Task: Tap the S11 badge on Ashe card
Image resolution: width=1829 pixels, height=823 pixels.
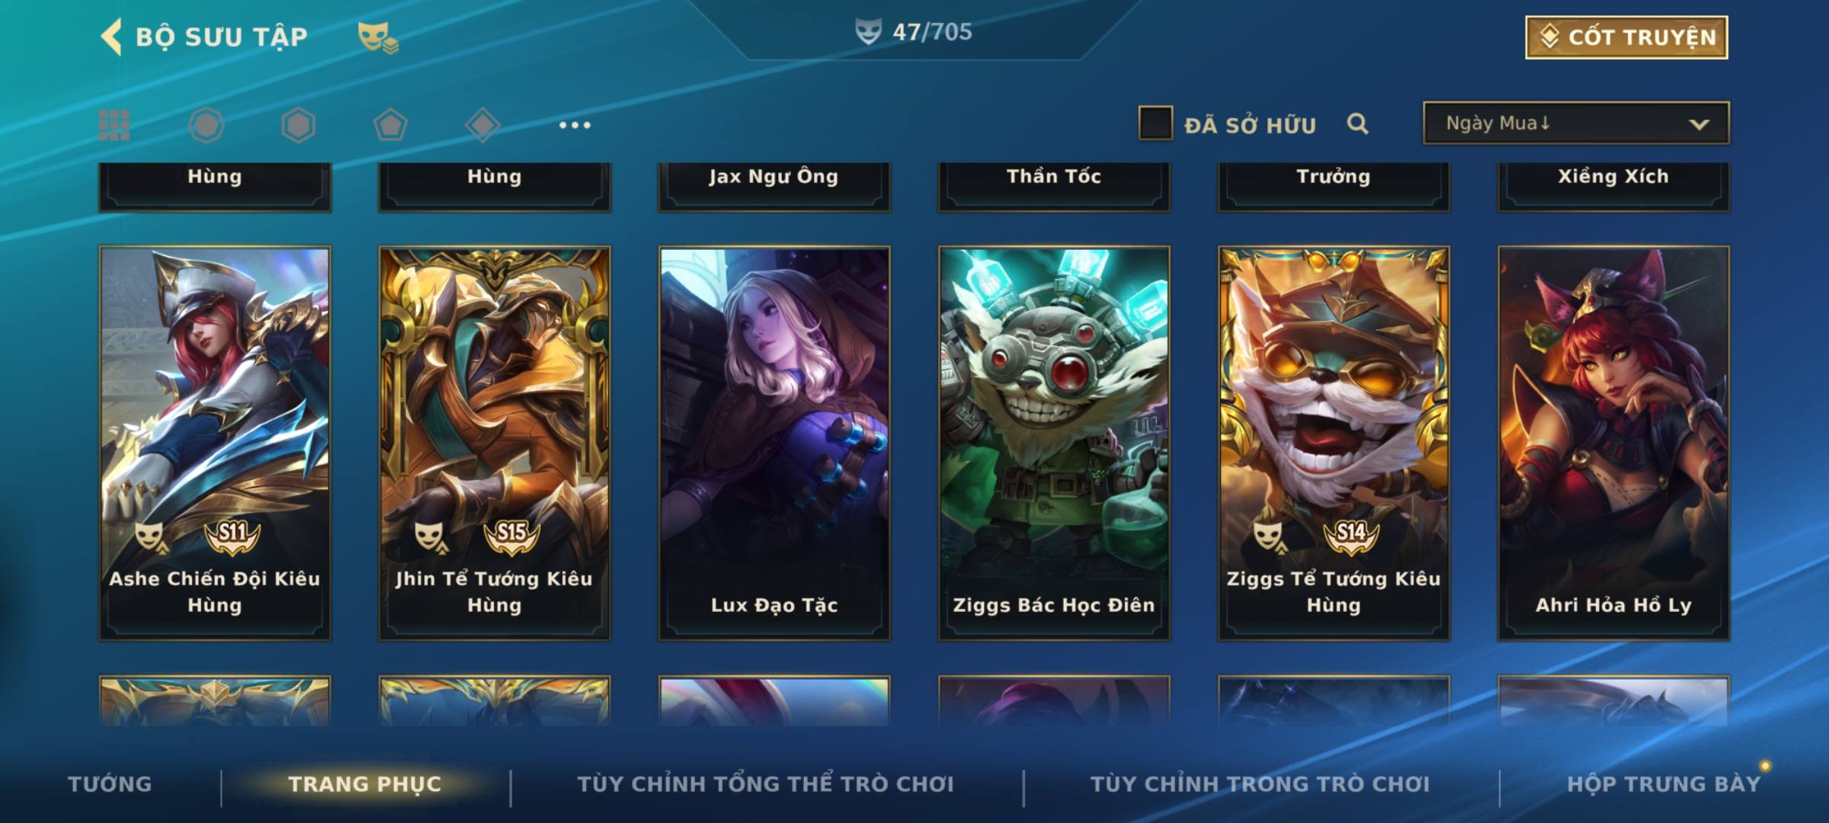Action: coord(232,535)
